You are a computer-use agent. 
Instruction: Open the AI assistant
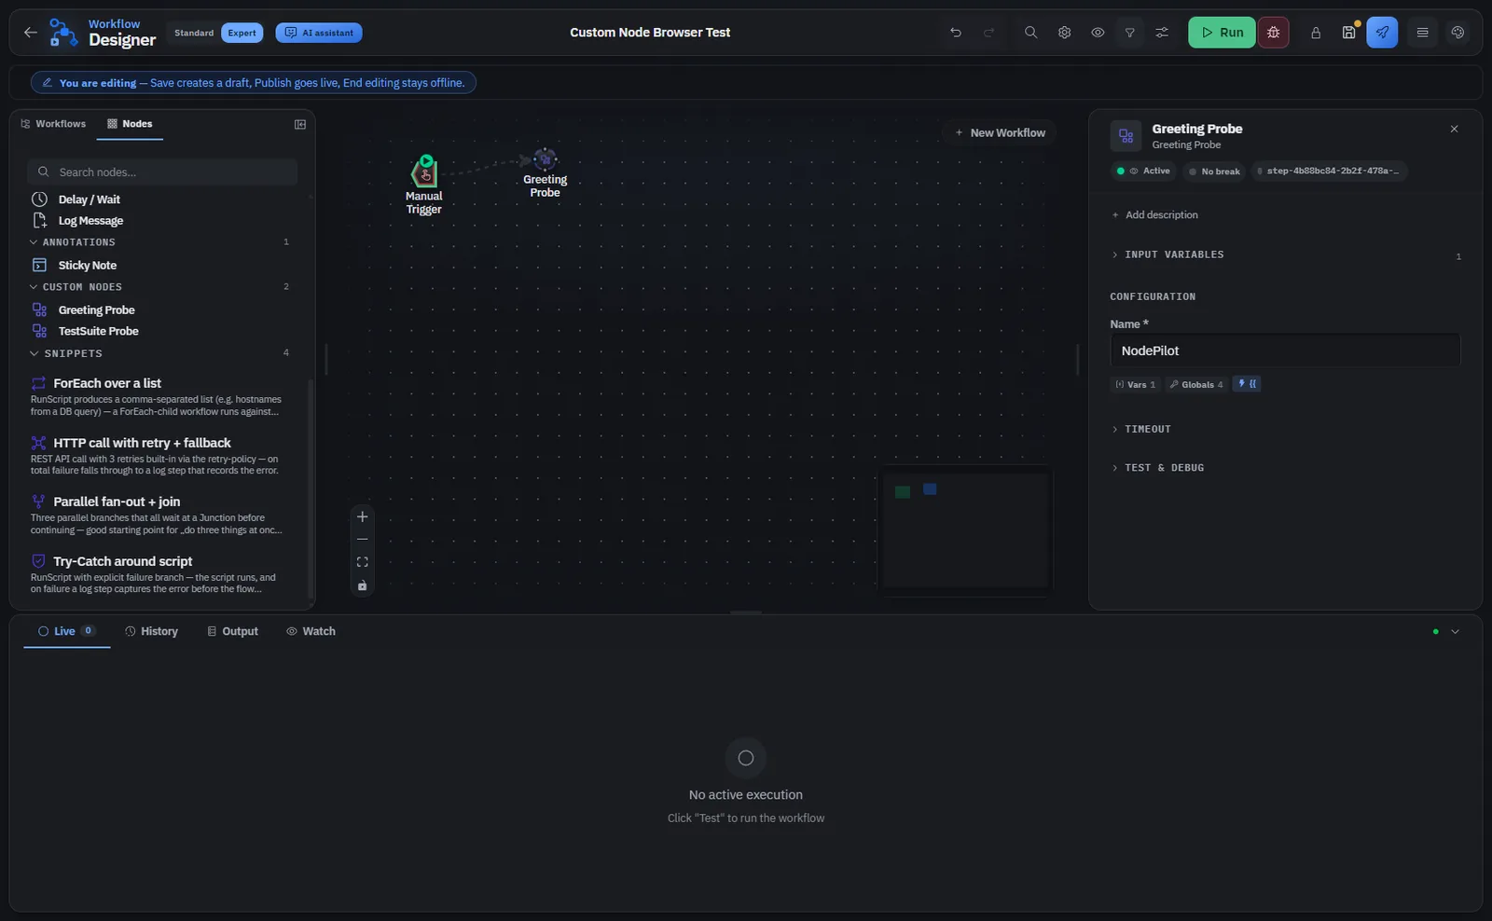click(319, 33)
